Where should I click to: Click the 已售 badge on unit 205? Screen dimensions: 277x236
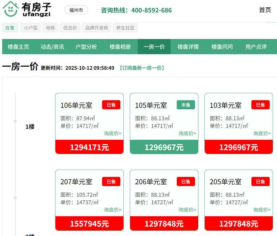point(260,181)
